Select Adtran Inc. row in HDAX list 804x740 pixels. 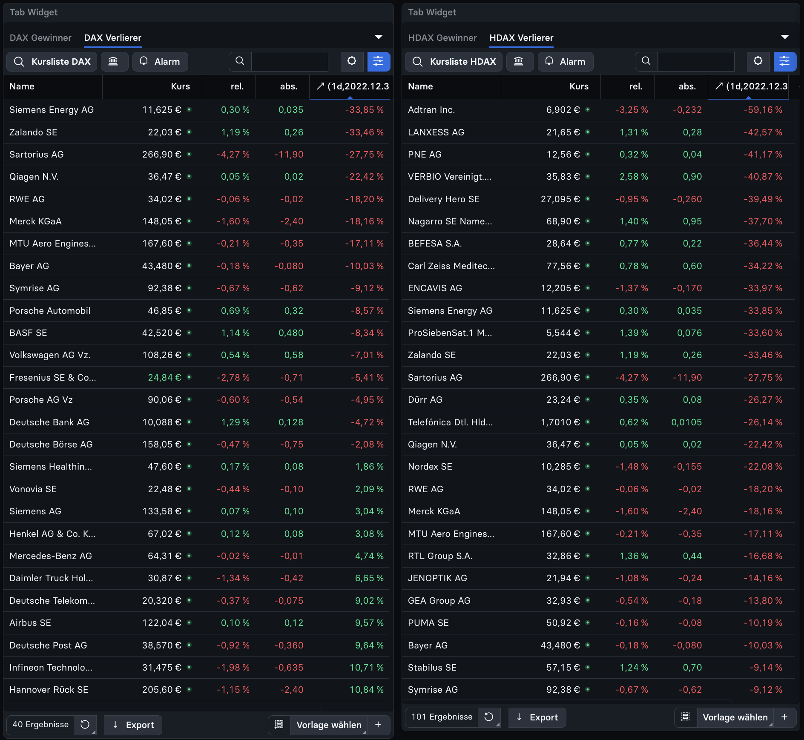point(598,110)
